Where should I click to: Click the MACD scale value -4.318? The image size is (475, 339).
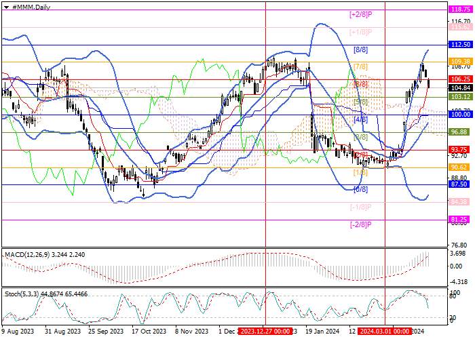pos(458,281)
